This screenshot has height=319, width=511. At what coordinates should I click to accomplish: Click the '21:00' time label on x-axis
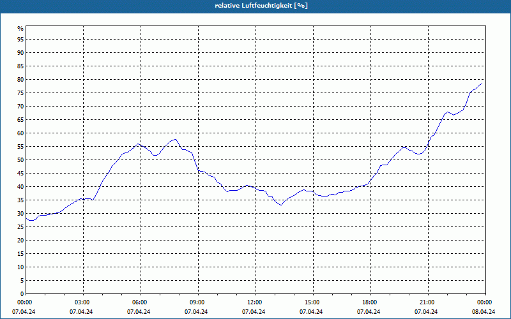pos(426,302)
